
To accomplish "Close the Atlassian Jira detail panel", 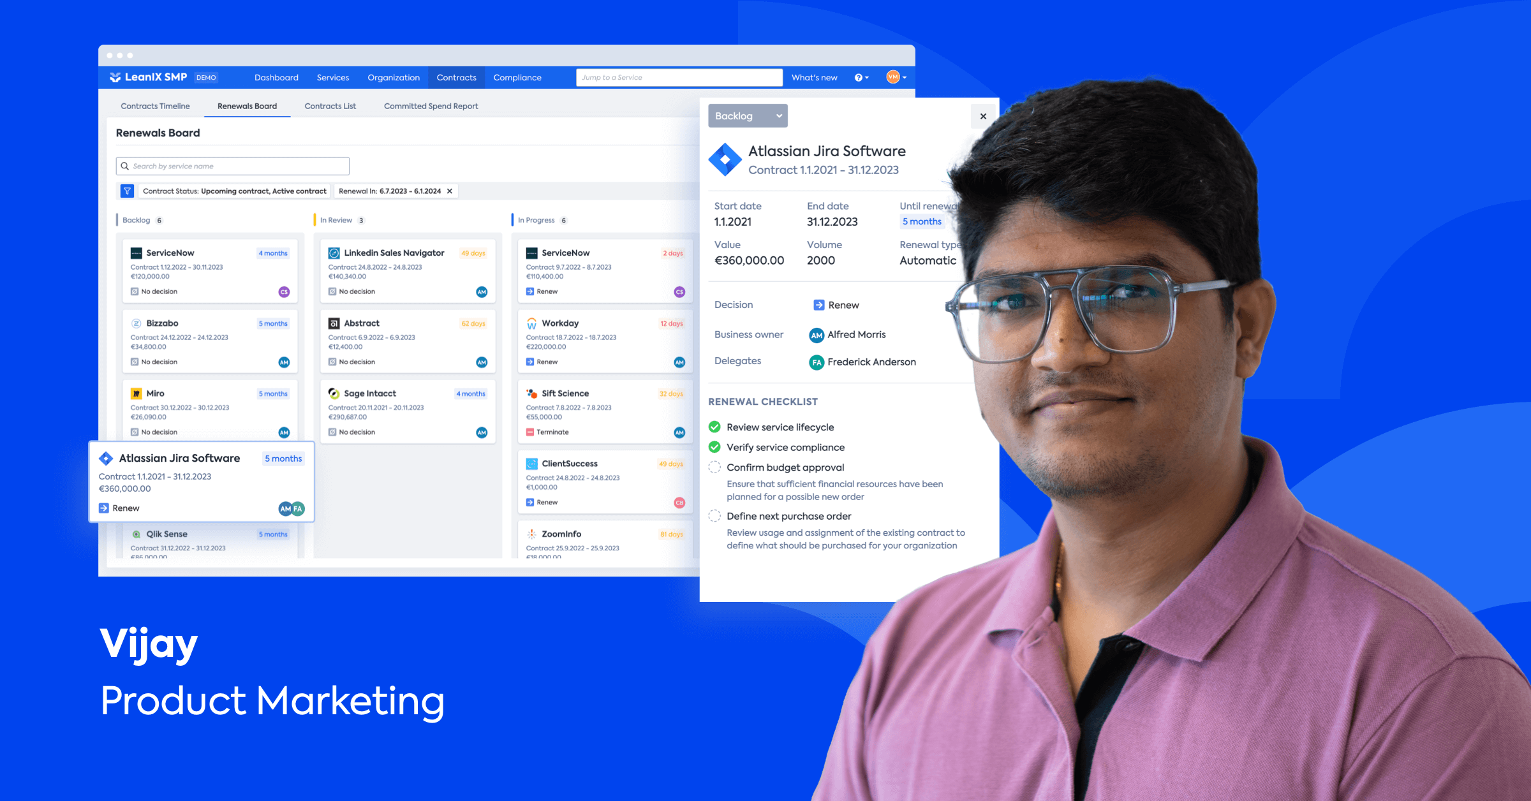I will tap(983, 116).
